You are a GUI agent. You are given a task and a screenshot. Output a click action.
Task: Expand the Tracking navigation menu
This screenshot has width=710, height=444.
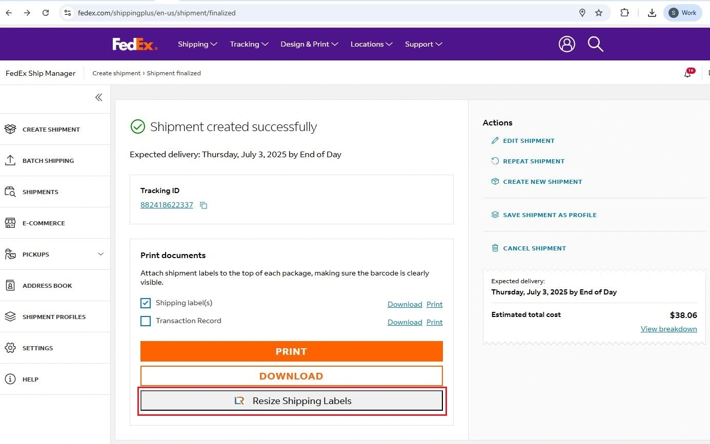(x=249, y=44)
